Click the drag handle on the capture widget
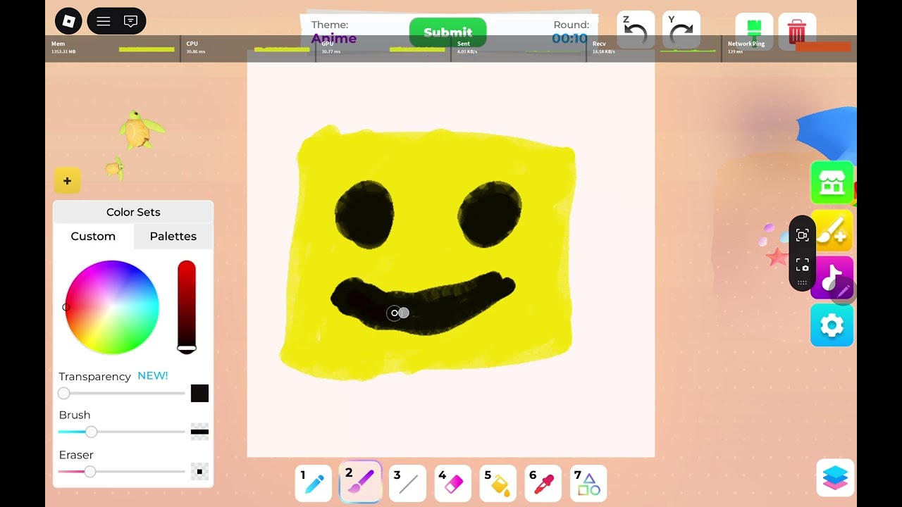Viewport: 902px width, 507px height. [x=802, y=283]
